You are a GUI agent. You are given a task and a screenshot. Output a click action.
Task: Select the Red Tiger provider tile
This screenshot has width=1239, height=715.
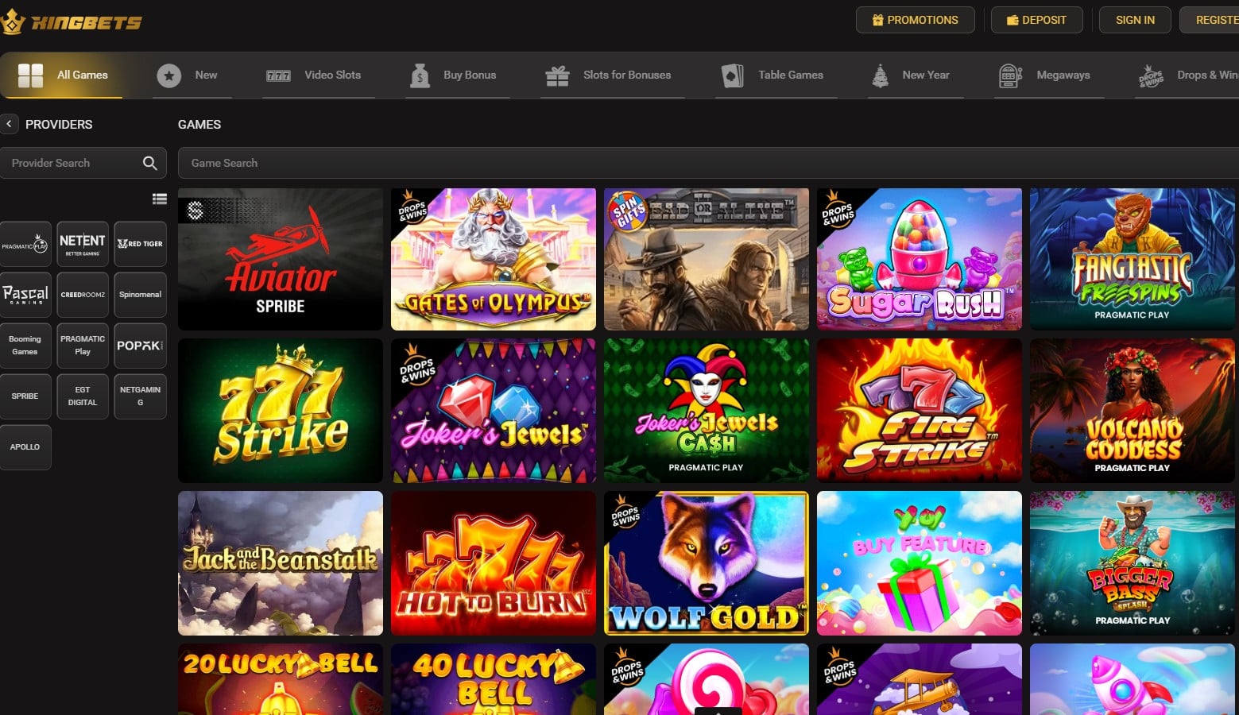pos(140,245)
